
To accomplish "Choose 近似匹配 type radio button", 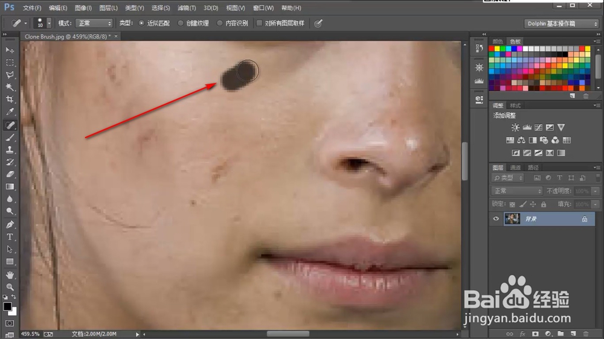I will [141, 24].
